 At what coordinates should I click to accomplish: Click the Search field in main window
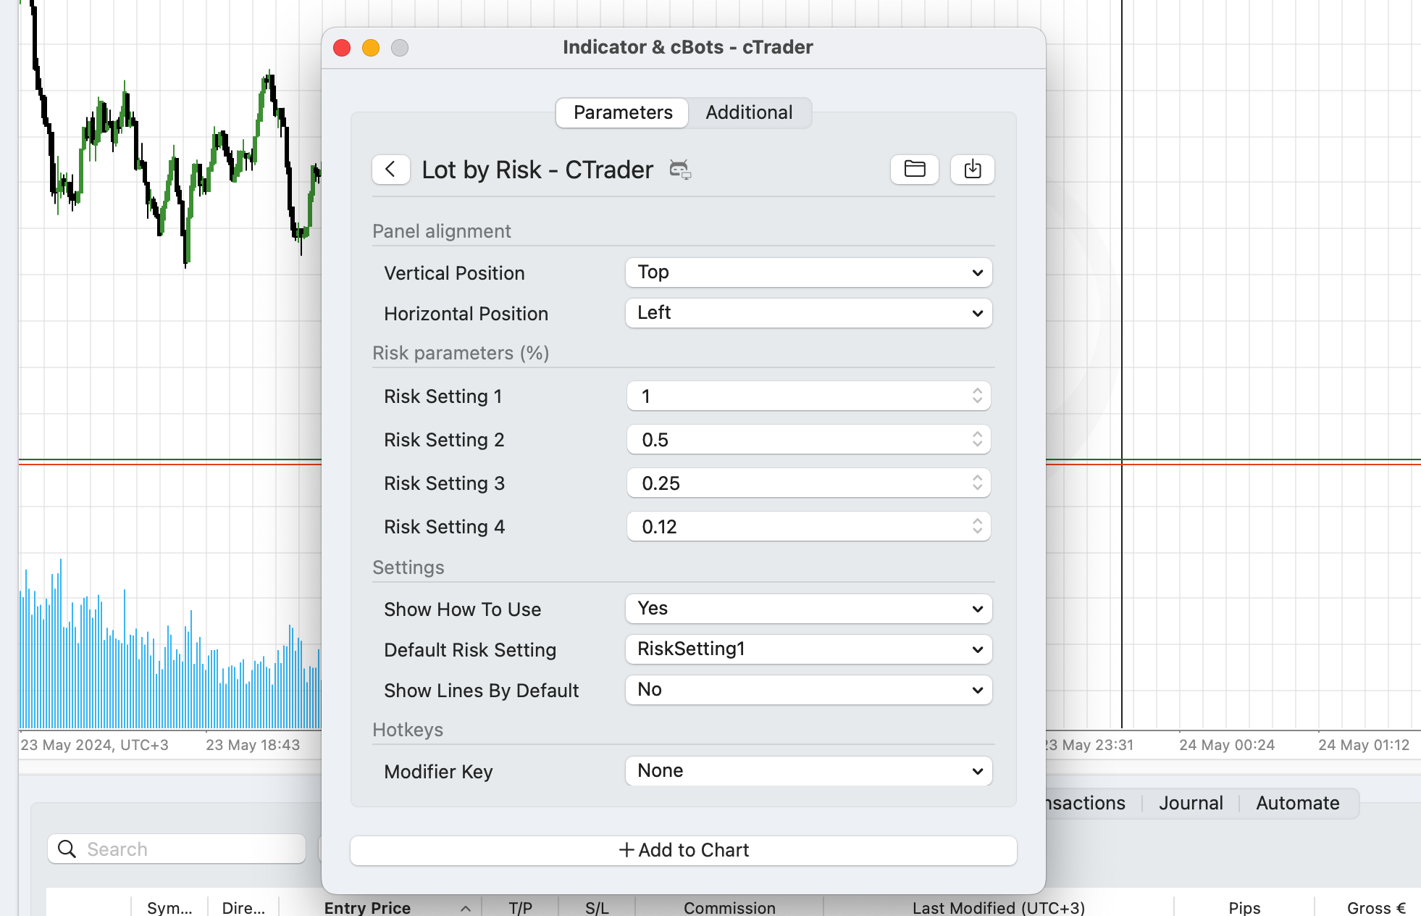tap(177, 849)
